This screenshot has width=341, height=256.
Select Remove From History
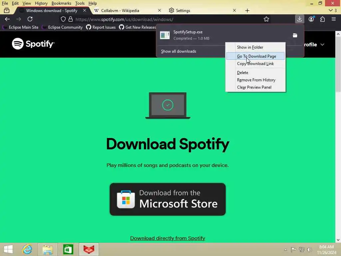(255, 80)
